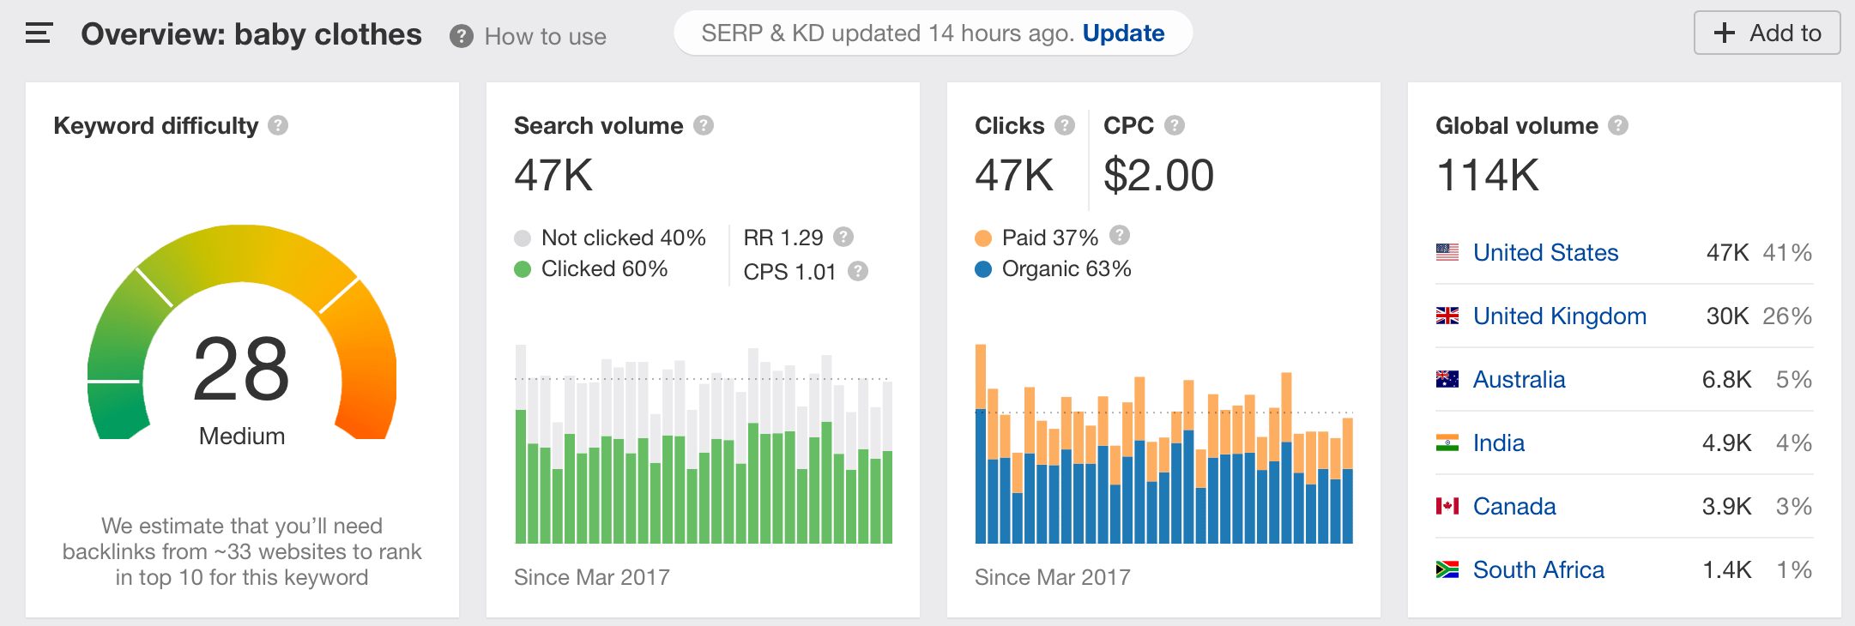The height and width of the screenshot is (626, 1855).
Task: Click Update to refresh SERP data
Action: [x=1123, y=33]
